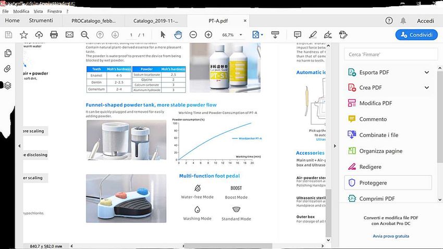Screen dimensions: 443x249
Task: Click the horizontal scroll left arrow
Action: coord(72,246)
